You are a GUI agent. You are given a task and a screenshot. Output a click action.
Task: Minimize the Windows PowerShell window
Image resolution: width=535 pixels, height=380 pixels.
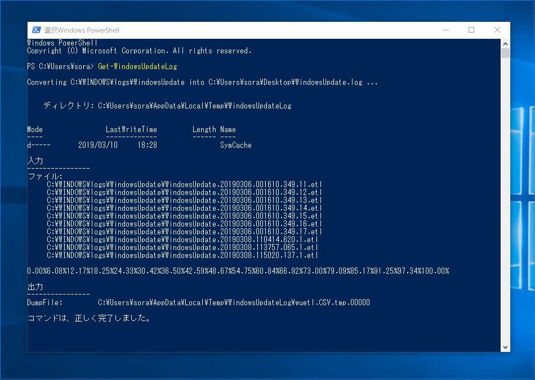coord(446,30)
